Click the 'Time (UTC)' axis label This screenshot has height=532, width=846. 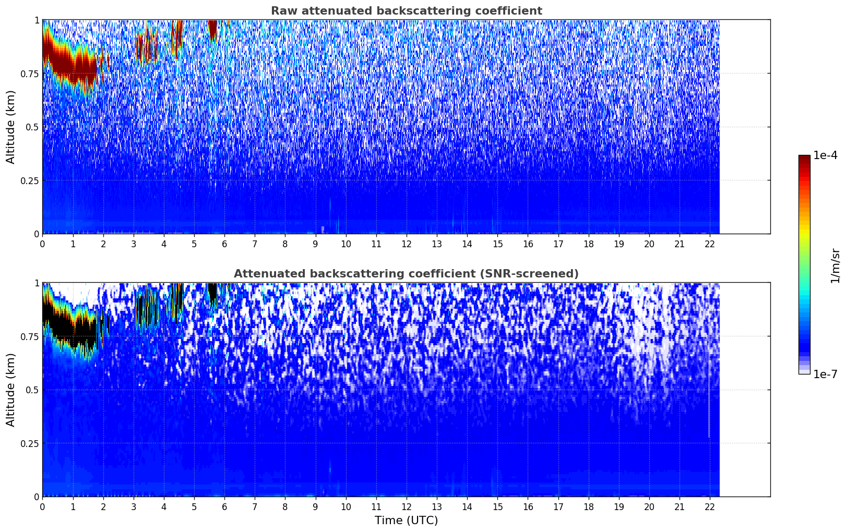pos(406,521)
